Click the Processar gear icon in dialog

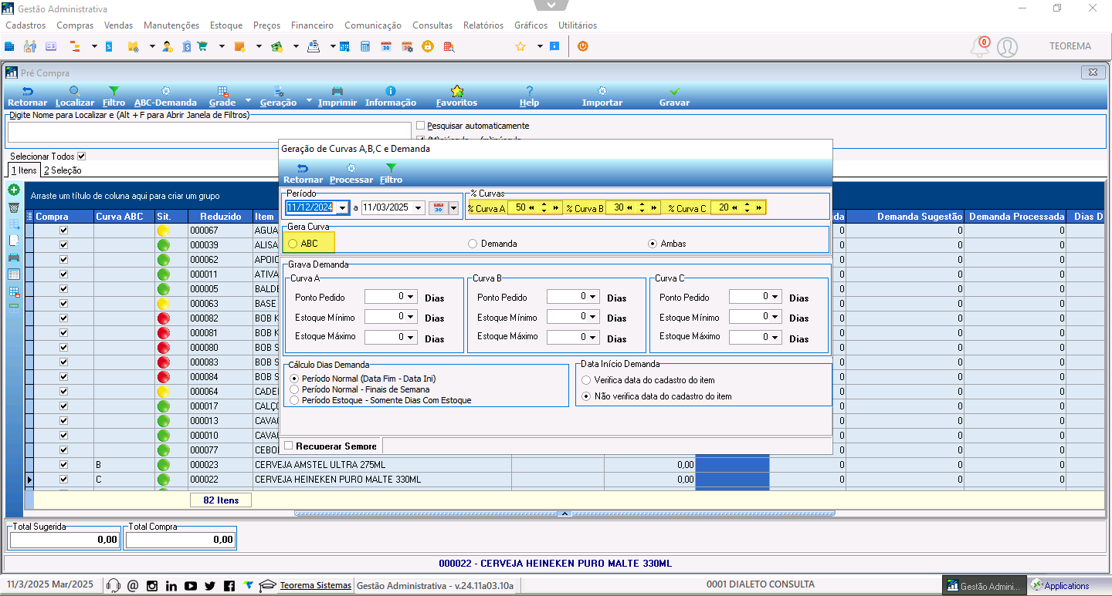click(x=351, y=168)
